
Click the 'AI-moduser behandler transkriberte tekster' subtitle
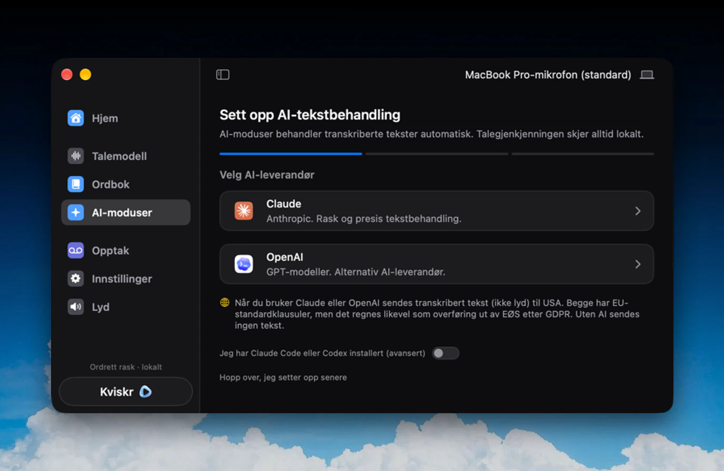coord(431,134)
